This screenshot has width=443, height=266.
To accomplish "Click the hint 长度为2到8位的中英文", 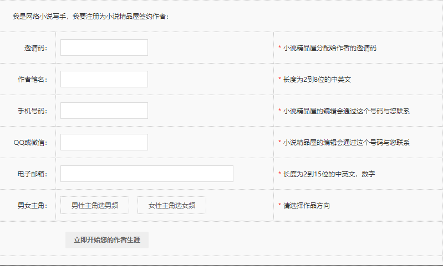I will coord(317,80).
